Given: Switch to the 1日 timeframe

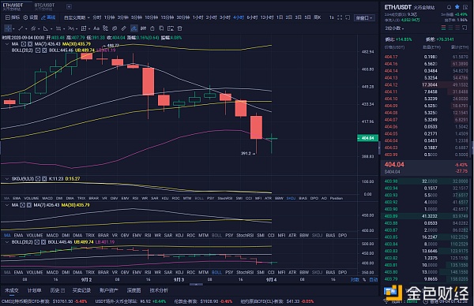Looking at the screenshot, I should coord(280,17).
